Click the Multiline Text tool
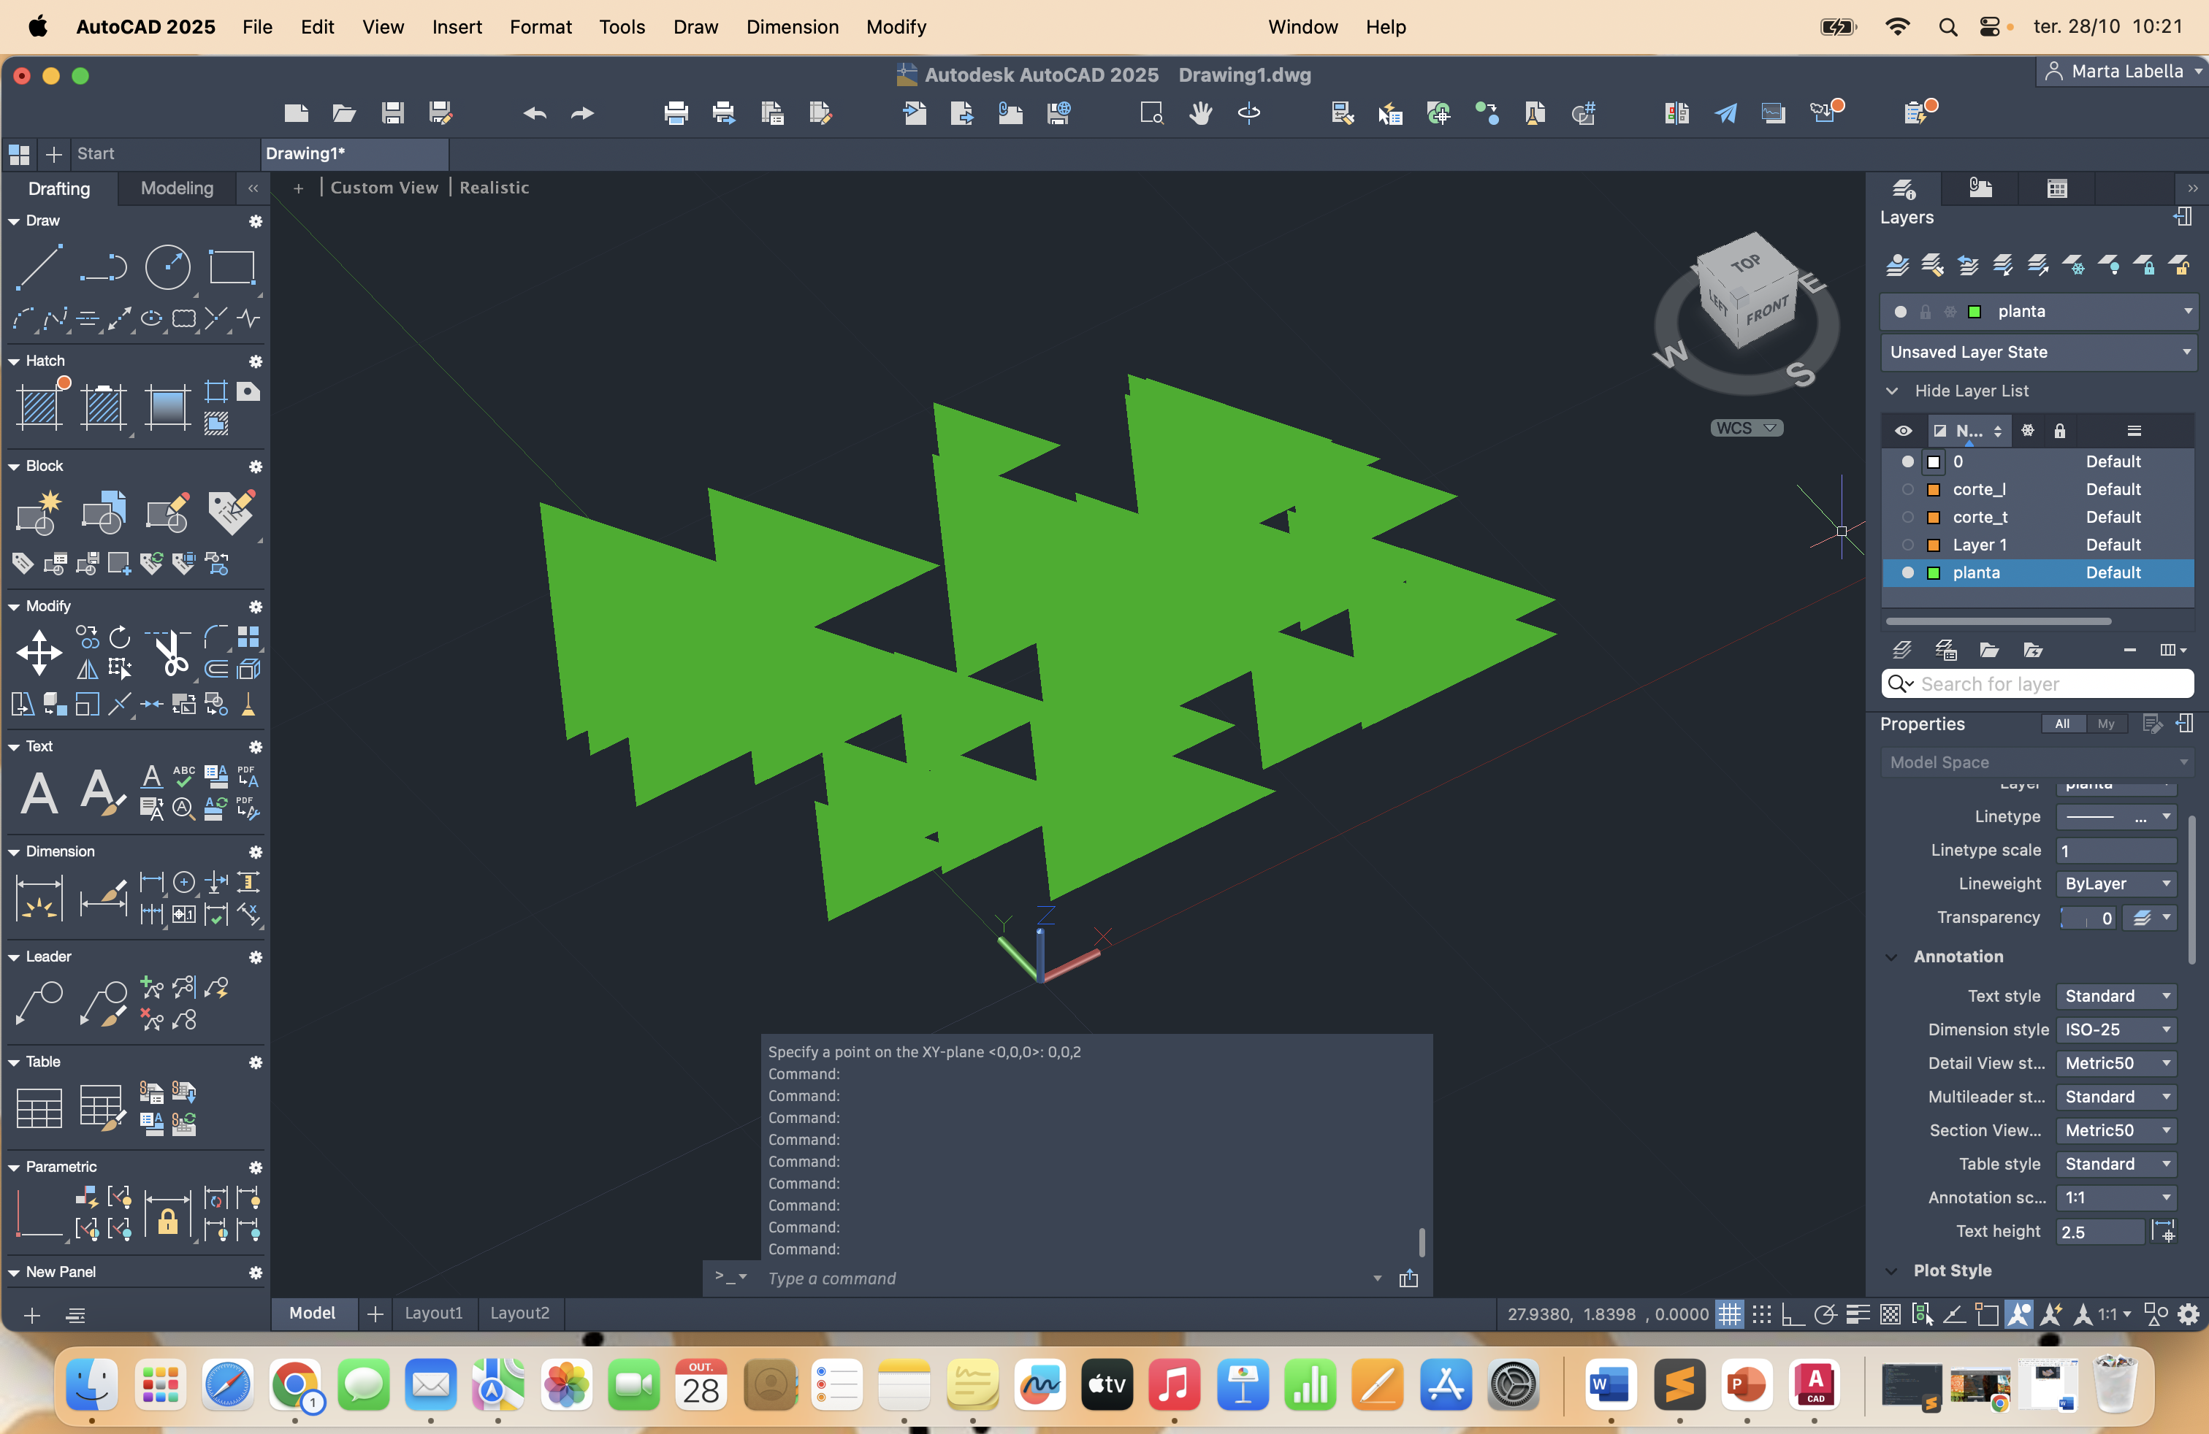This screenshot has width=2209, height=1434. (39, 793)
